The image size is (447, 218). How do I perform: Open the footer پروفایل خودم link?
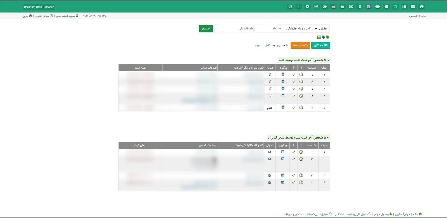coord(383,214)
